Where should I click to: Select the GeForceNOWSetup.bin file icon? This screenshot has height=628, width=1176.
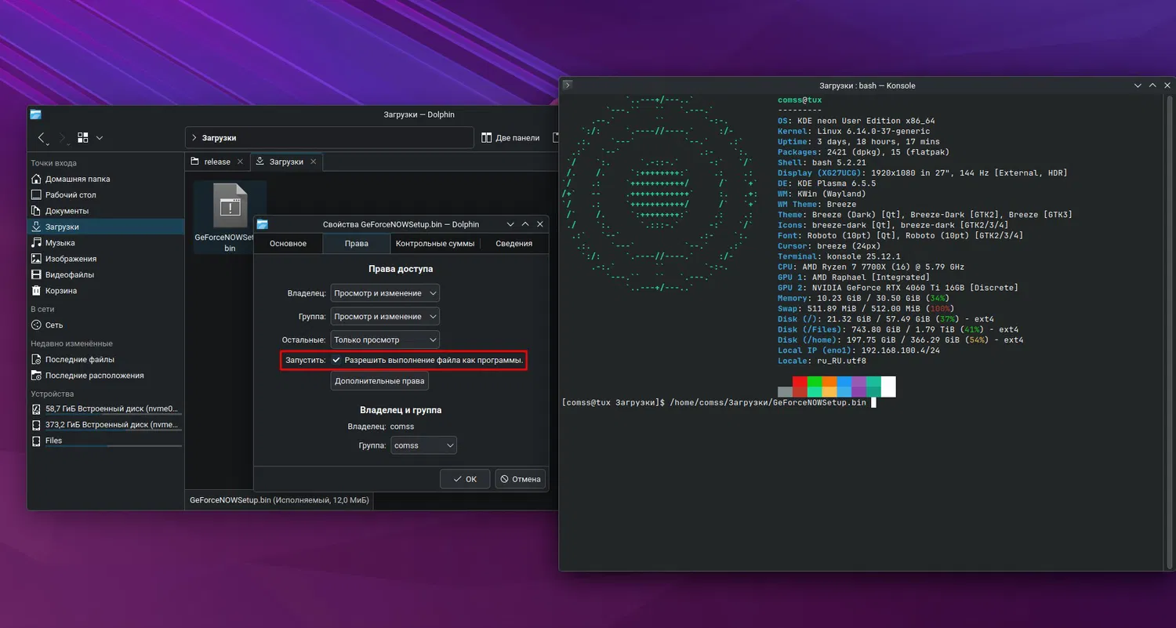pyautogui.click(x=229, y=207)
